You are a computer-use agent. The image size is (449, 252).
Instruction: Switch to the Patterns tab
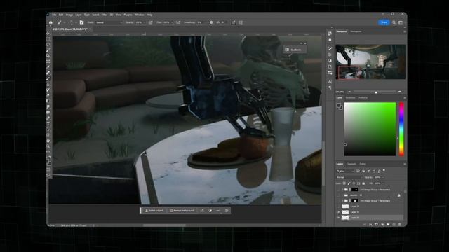(x=363, y=98)
